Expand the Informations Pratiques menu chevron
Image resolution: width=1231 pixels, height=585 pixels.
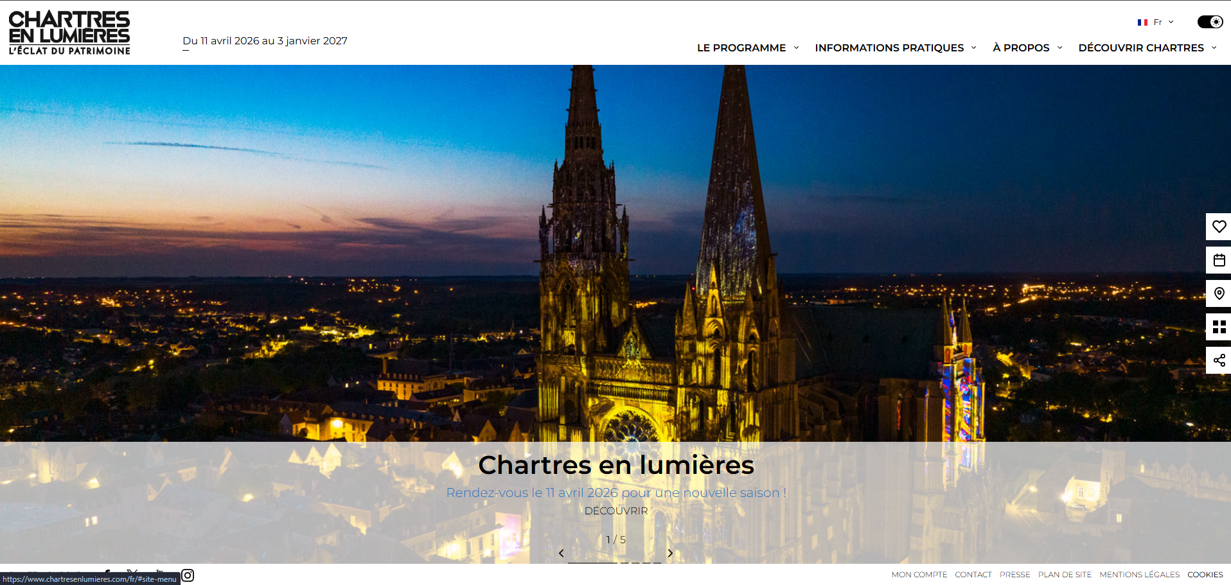click(x=973, y=48)
